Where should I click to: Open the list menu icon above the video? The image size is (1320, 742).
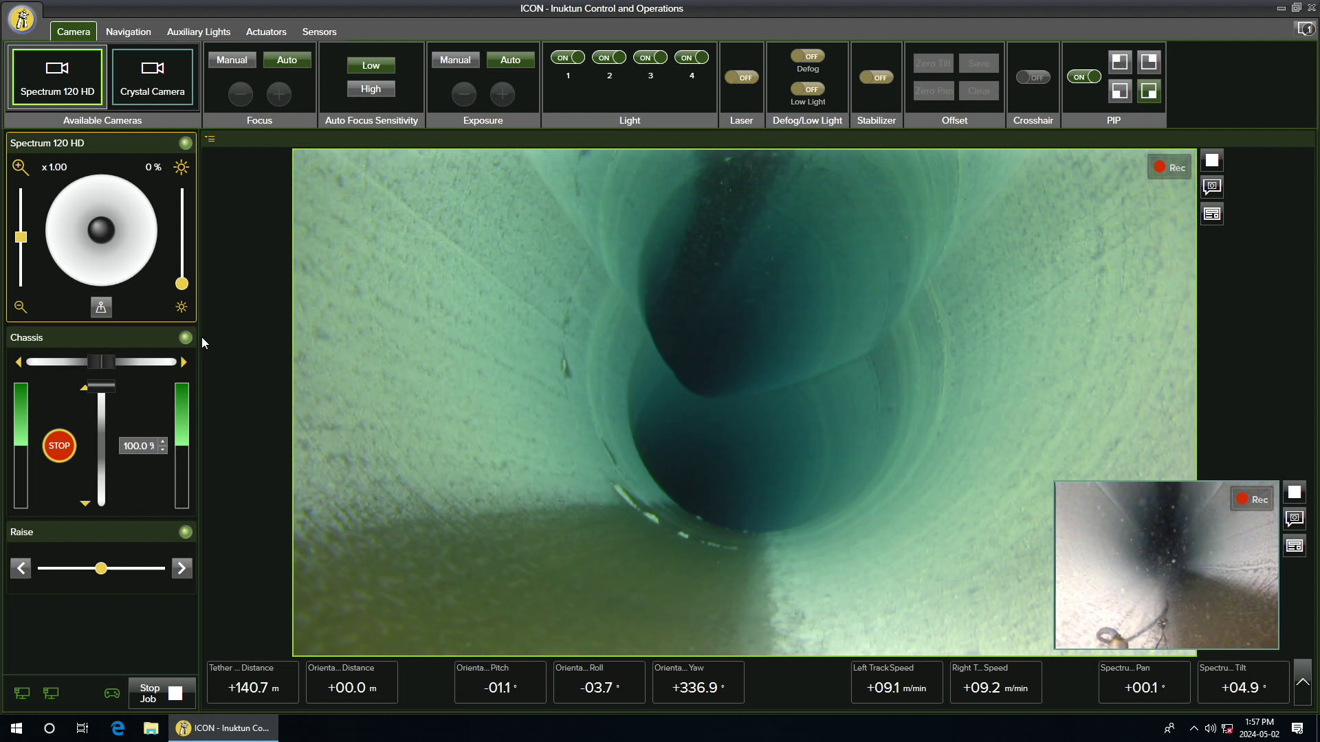(210, 139)
